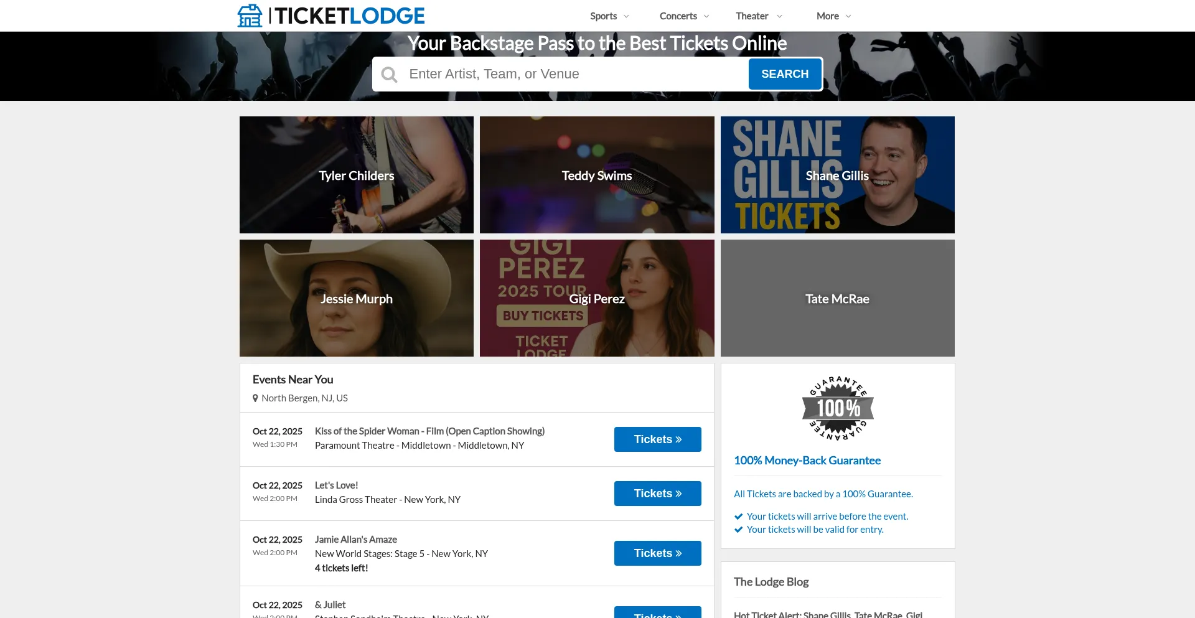Open the Jessie Murph tile

pos(357,298)
